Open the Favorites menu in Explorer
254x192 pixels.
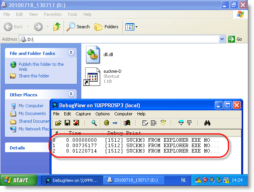click(x=52, y=14)
